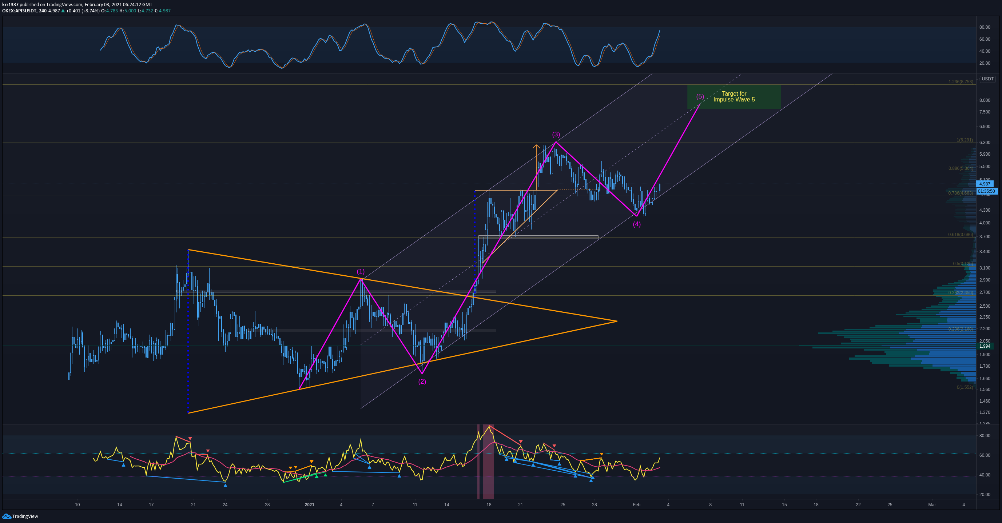Select the wave label (4)

tap(636, 224)
